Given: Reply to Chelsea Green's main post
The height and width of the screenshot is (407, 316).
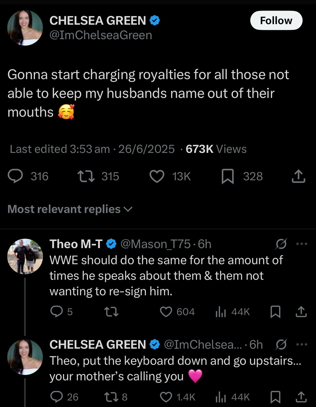Looking at the screenshot, I should pyautogui.click(x=17, y=176).
